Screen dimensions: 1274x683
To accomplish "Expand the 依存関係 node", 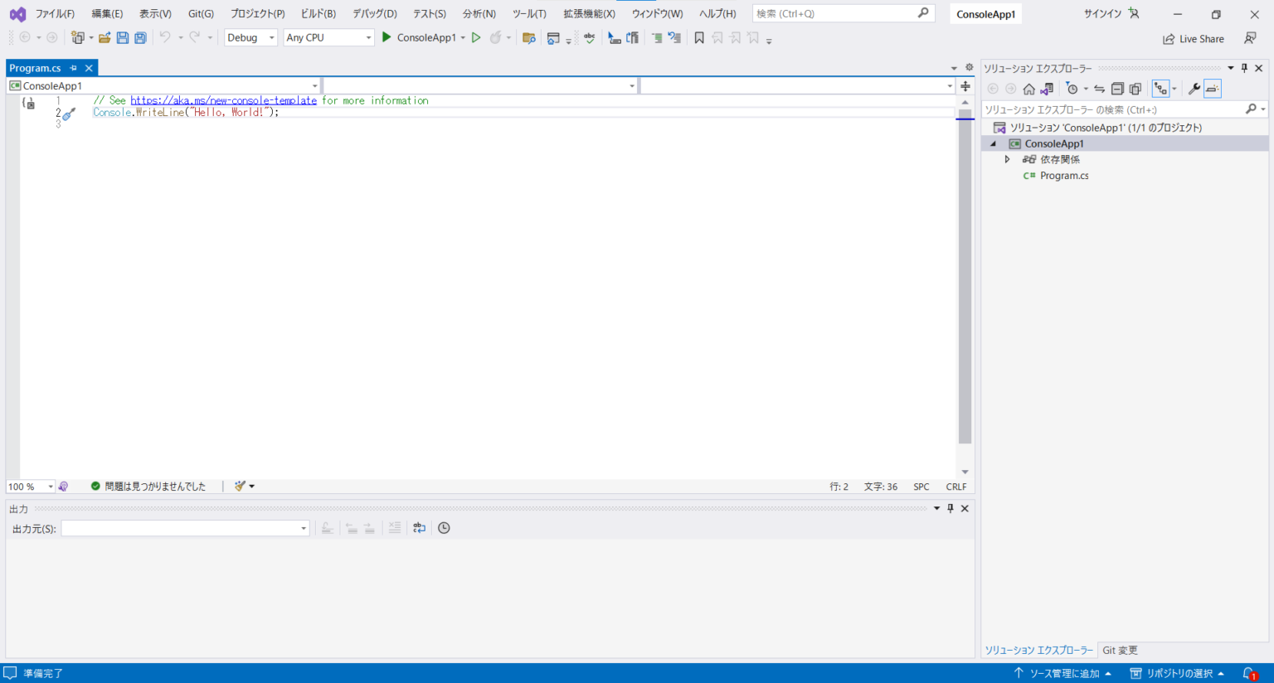I will coord(1007,159).
